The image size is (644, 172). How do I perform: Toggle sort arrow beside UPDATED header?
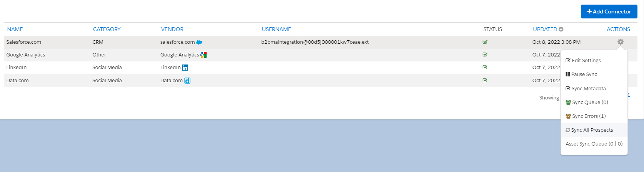[x=561, y=29]
